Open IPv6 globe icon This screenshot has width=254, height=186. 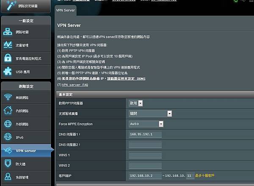[x=8, y=137]
